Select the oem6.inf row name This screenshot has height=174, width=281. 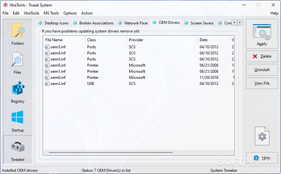[x=58, y=77]
